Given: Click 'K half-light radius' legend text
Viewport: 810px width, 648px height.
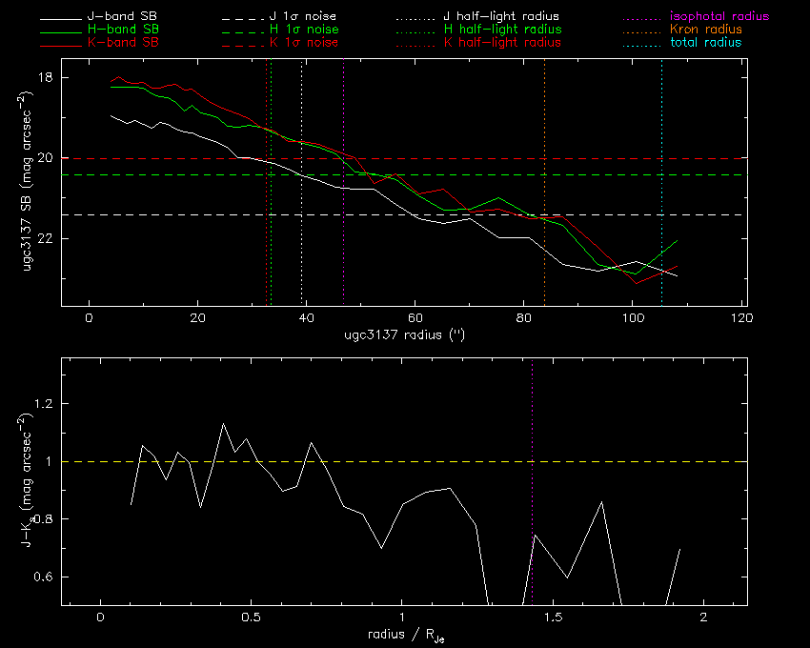Looking at the screenshot, I should tap(502, 42).
